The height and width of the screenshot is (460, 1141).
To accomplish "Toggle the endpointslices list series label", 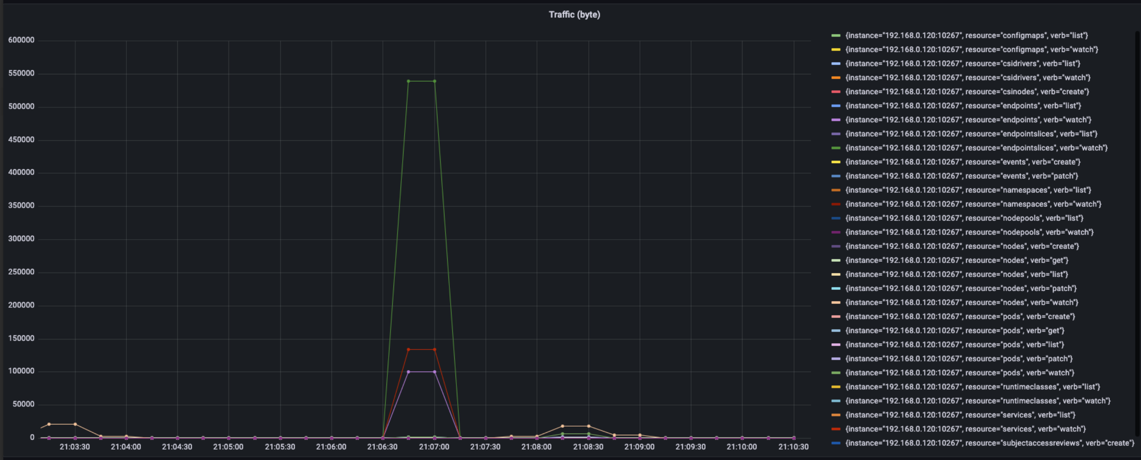I will (971, 134).
